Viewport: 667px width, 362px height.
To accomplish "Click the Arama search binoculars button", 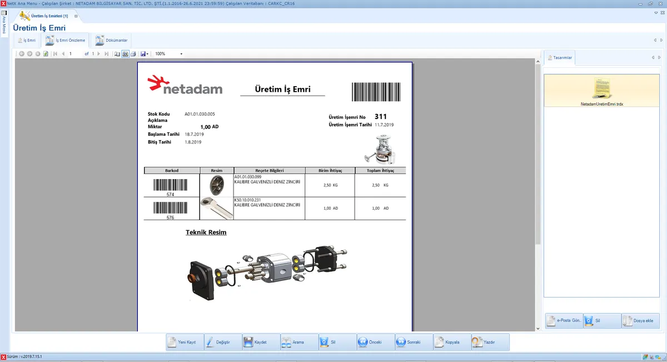I will 298,342.
